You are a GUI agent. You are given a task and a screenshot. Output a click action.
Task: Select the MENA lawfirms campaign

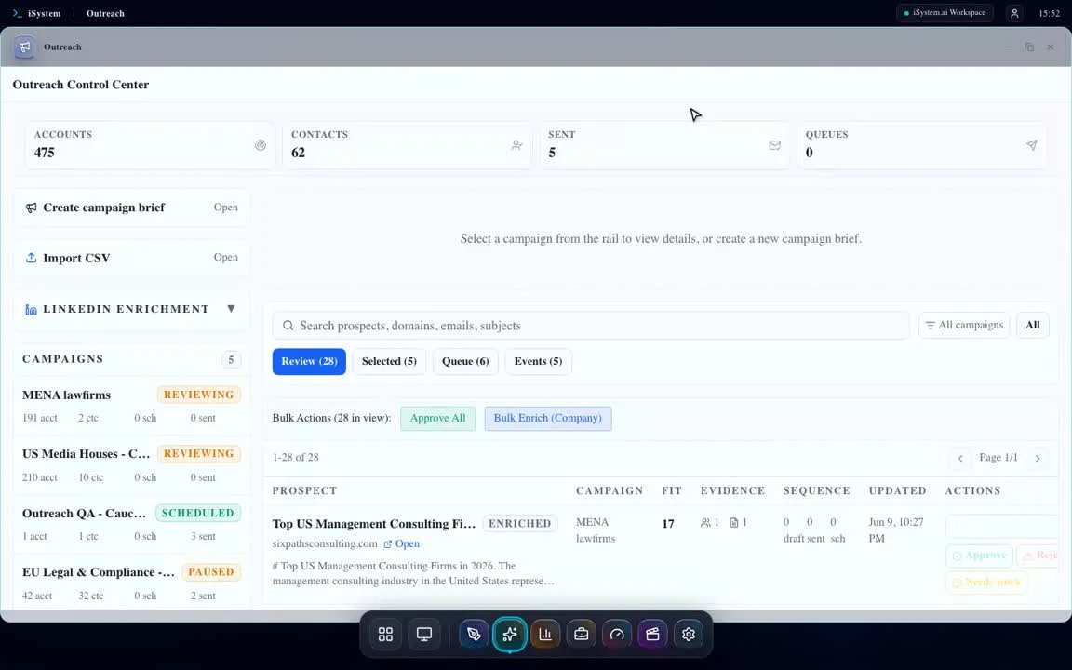tap(131, 406)
